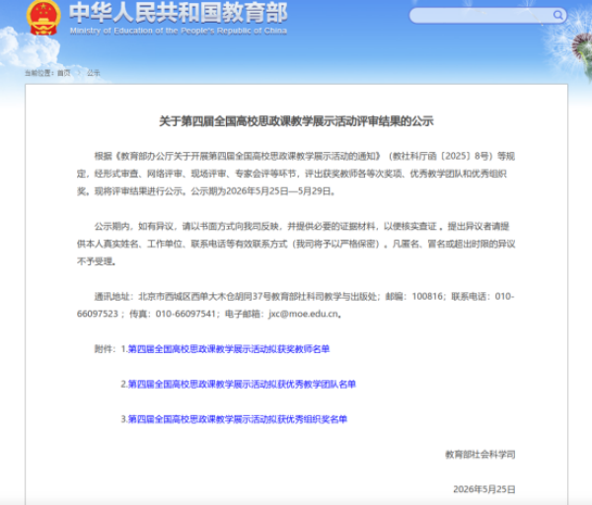
Task: Open the 公示 breadcrumb link
Action: click(x=94, y=73)
